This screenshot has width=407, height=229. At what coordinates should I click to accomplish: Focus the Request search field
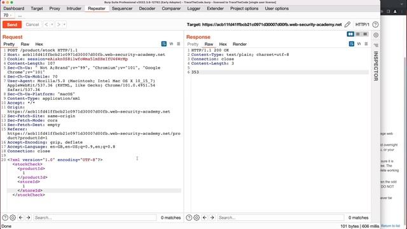tap(95, 218)
